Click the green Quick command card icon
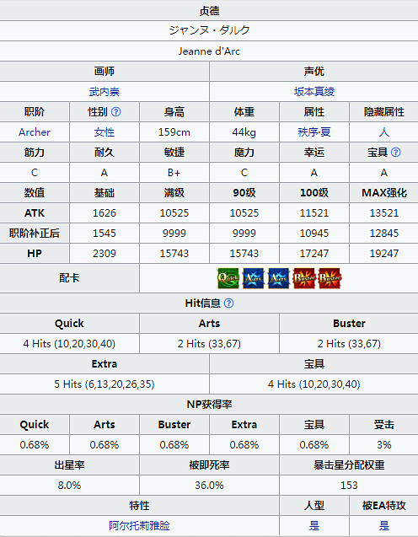This screenshot has height=537, width=418. [228, 278]
